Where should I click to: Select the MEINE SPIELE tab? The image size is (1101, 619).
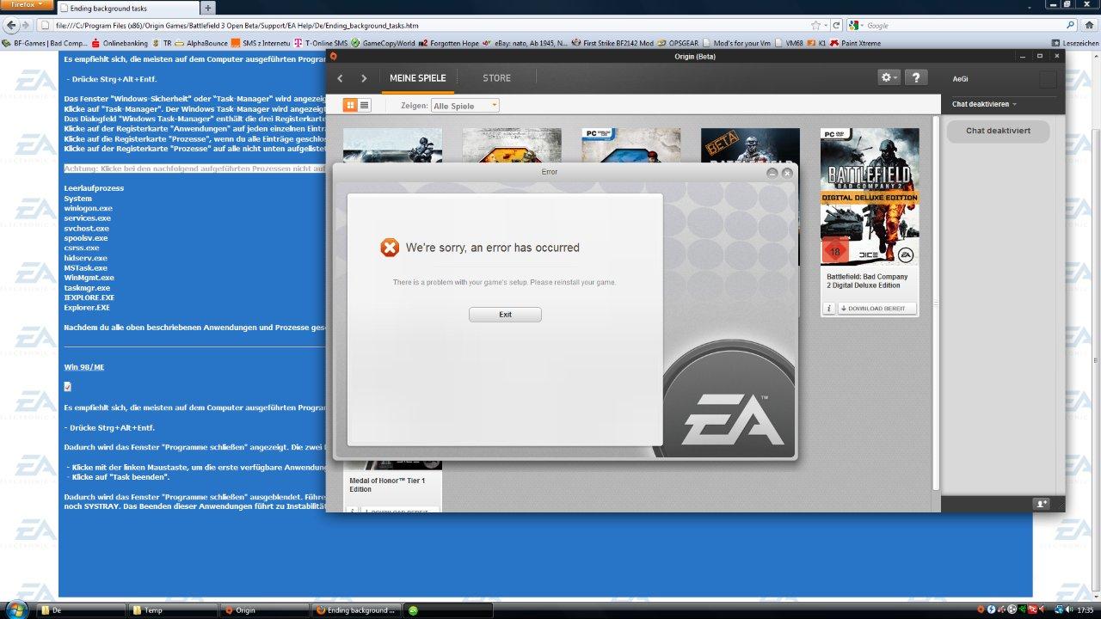point(417,78)
